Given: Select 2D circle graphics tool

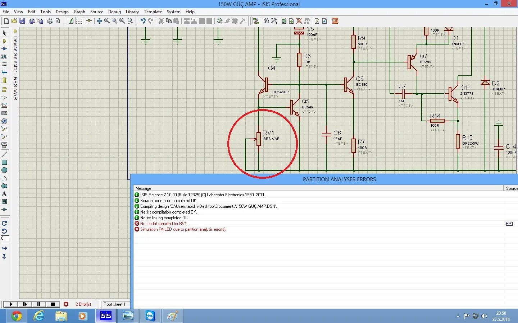Looking at the screenshot, I should pyautogui.click(x=4, y=170).
